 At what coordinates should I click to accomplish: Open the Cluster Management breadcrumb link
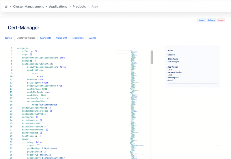pyautogui.click(x=28, y=6)
